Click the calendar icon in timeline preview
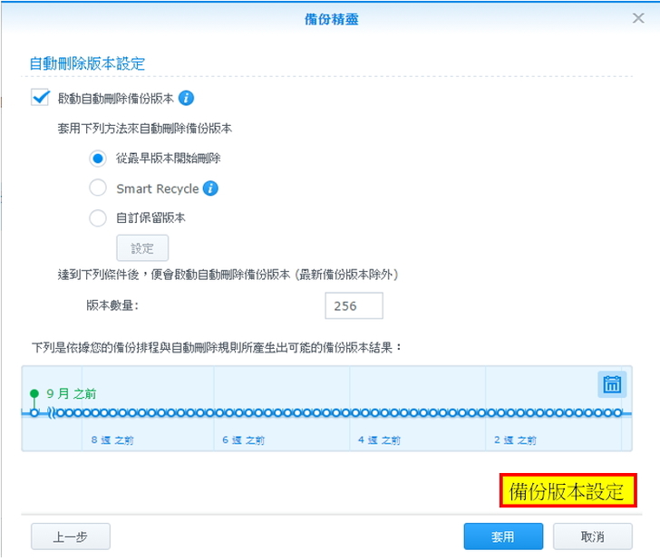This screenshot has height=560, width=660. point(612,384)
